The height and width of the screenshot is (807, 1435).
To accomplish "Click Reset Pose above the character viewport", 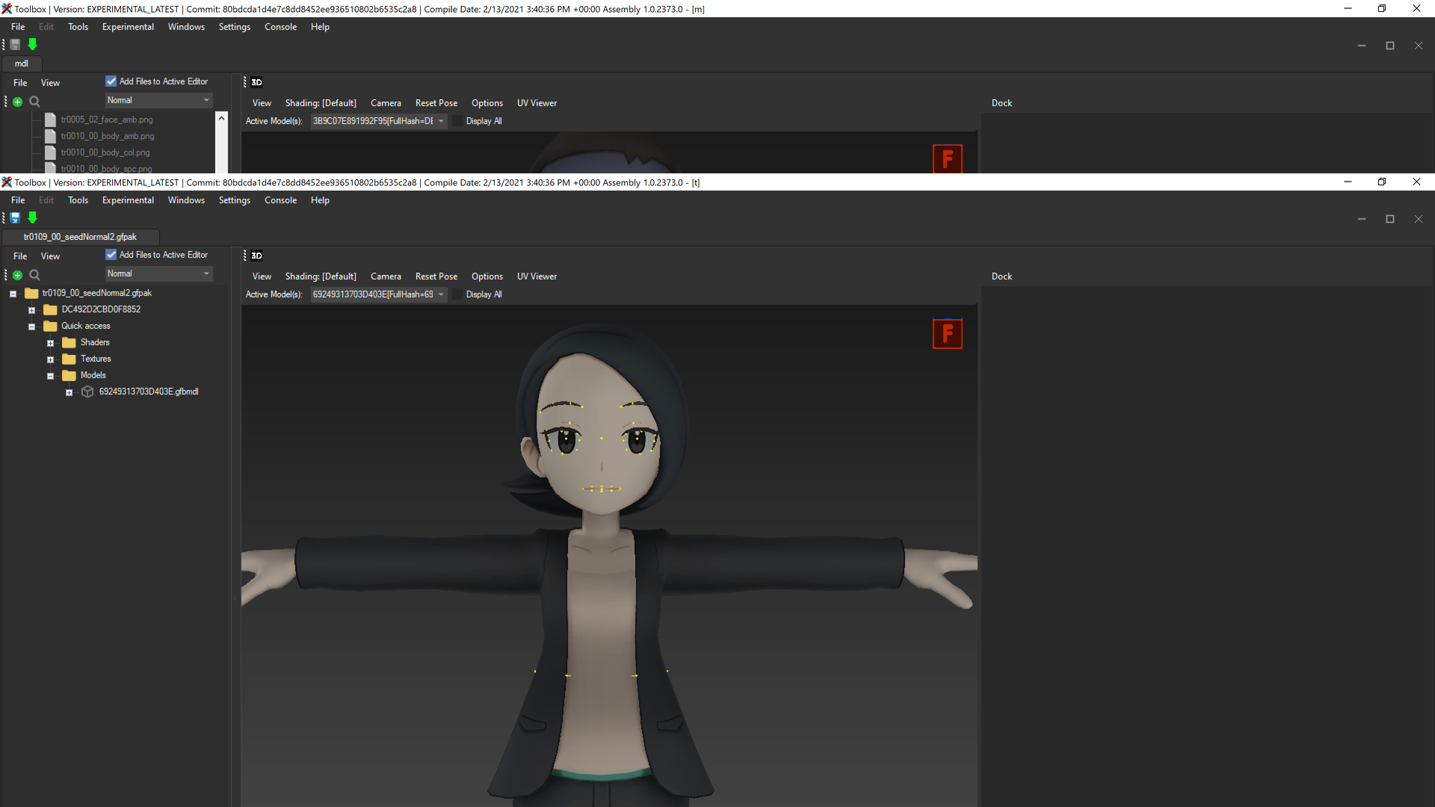I will point(436,276).
